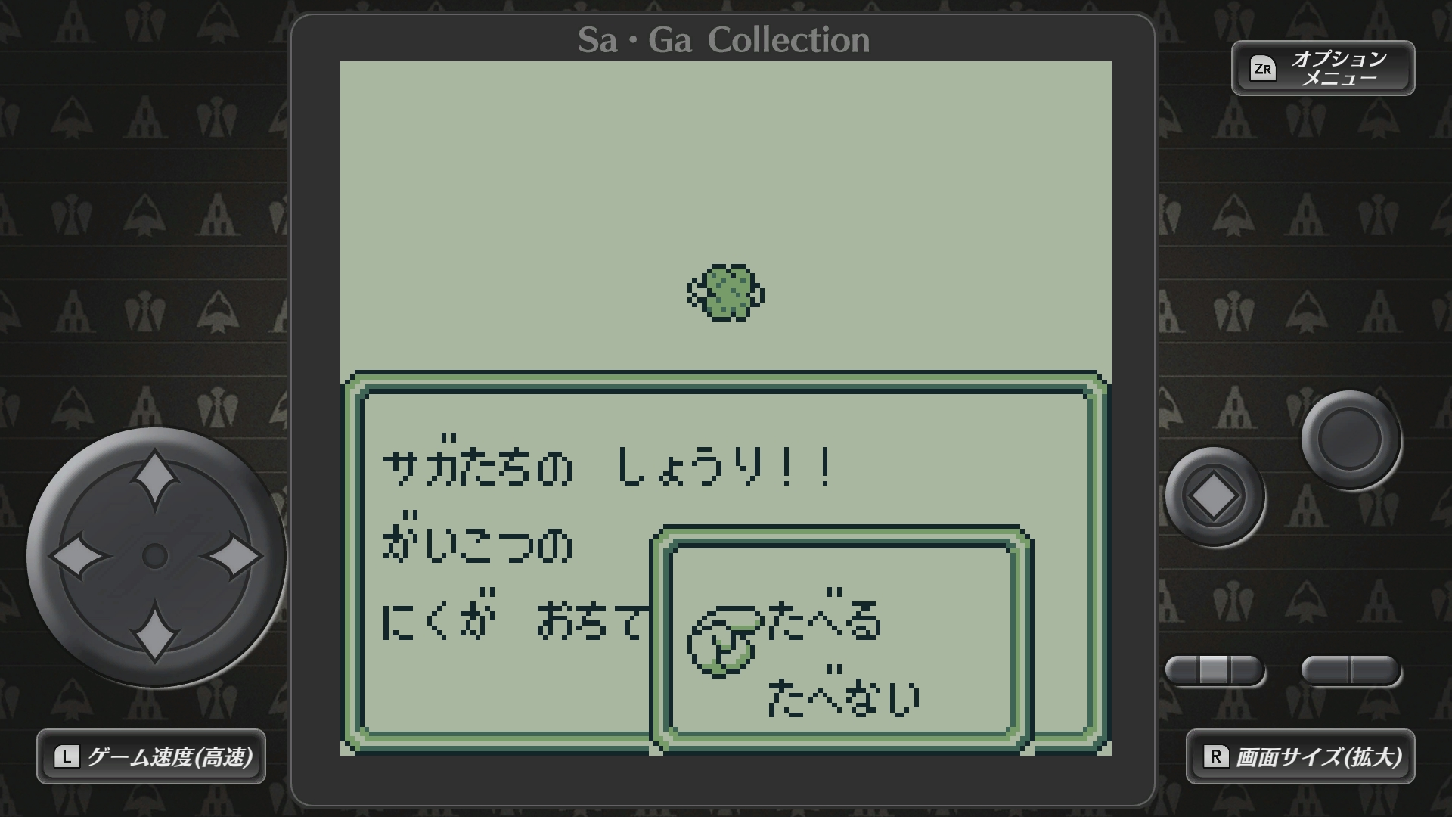Tap the diamond-marked round button
Image resolution: width=1452 pixels, height=817 pixels.
(x=1215, y=497)
